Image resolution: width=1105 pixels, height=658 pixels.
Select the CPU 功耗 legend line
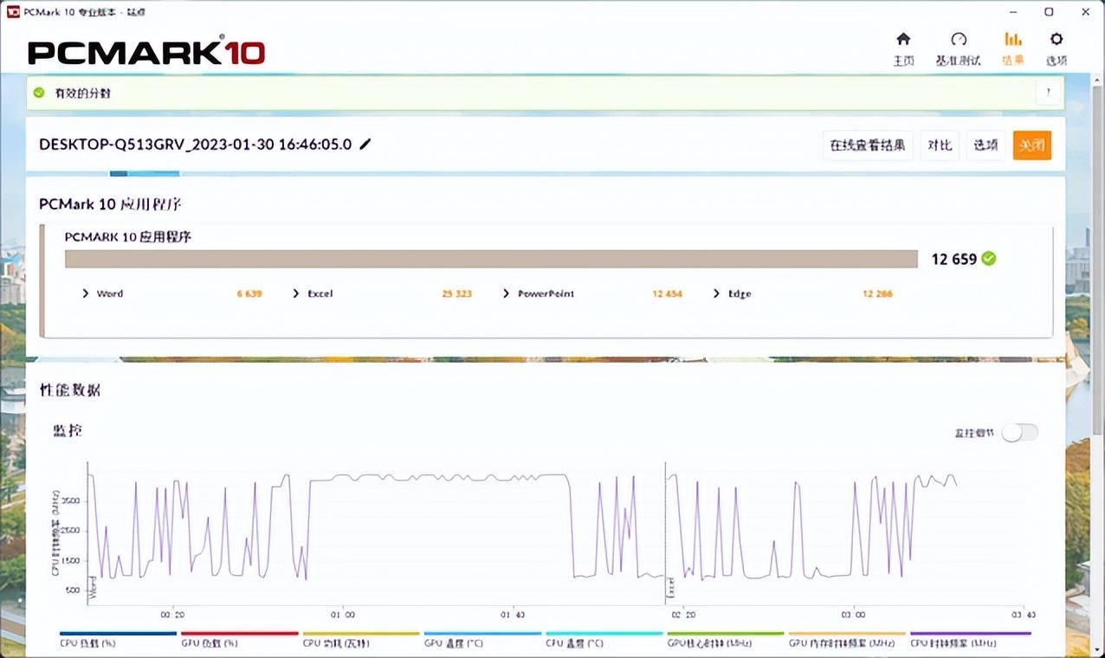[x=361, y=638]
